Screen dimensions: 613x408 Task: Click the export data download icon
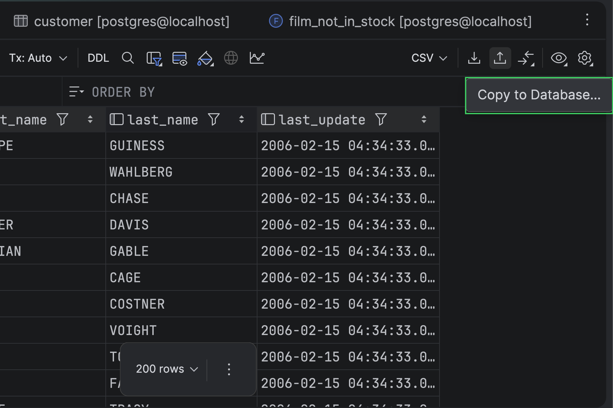coord(474,58)
